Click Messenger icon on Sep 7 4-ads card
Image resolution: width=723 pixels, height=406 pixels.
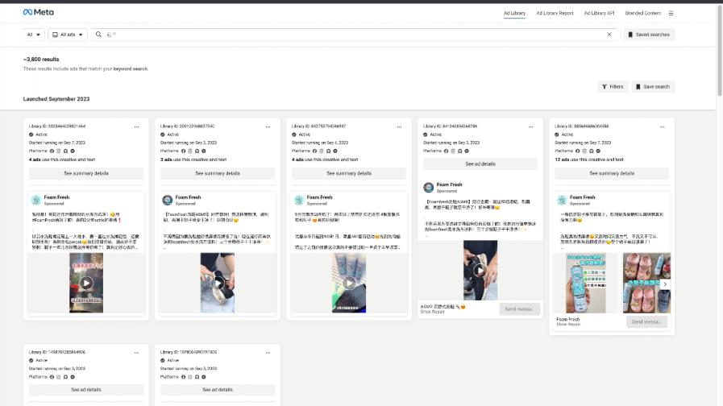click(73, 151)
